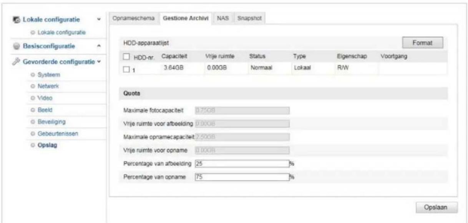The width and height of the screenshot is (468, 223).
Task: Switch to the Snapshot tab
Action: click(249, 19)
